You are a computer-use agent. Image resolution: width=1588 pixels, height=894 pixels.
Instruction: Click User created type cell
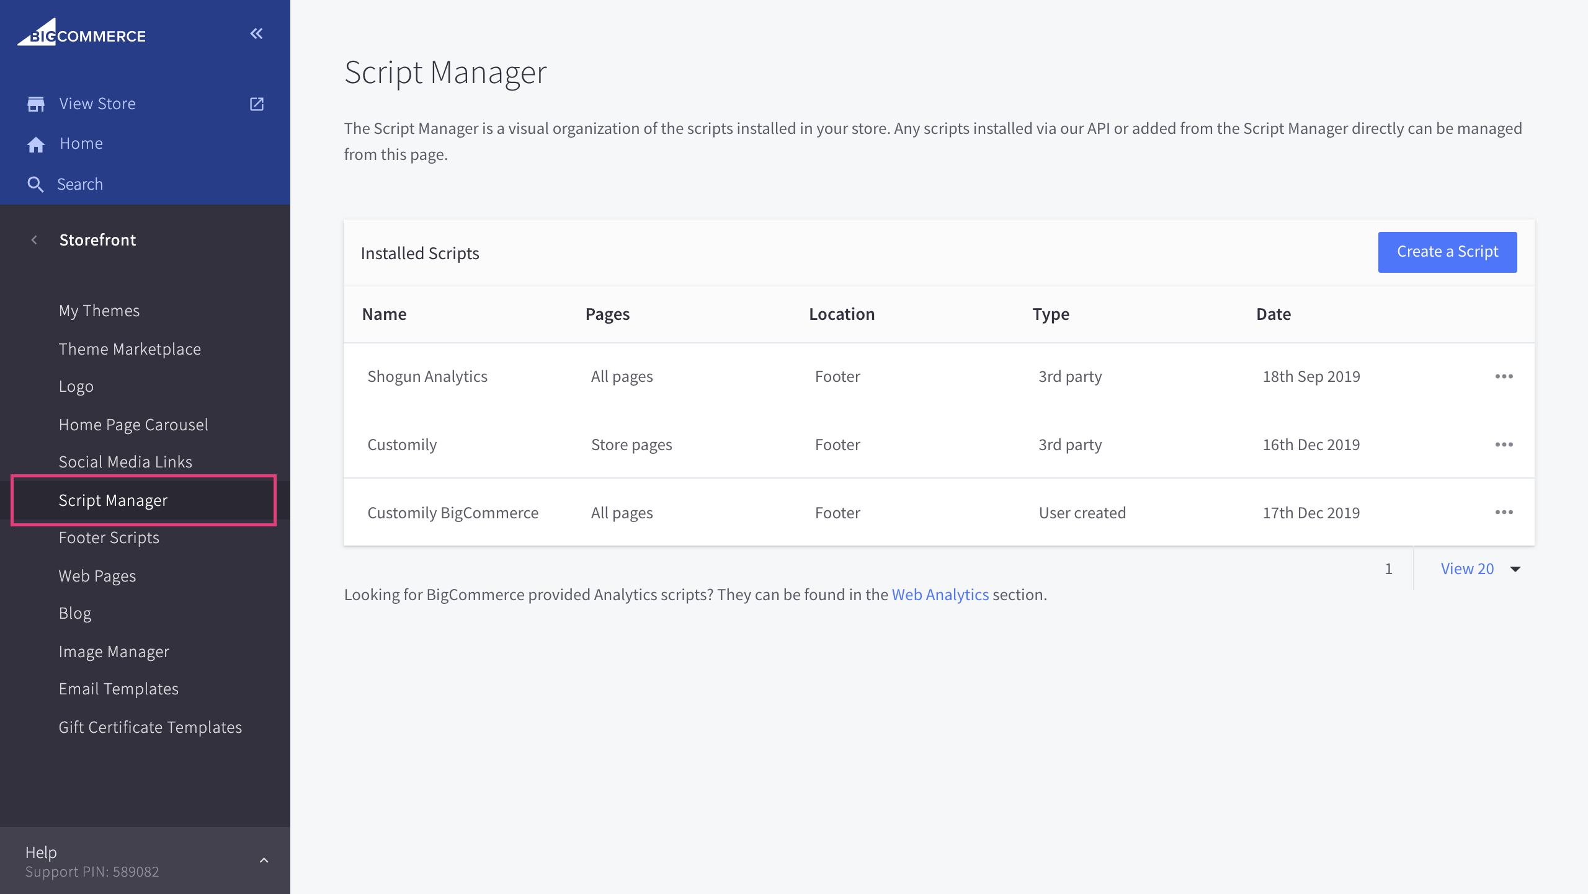pyautogui.click(x=1082, y=513)
